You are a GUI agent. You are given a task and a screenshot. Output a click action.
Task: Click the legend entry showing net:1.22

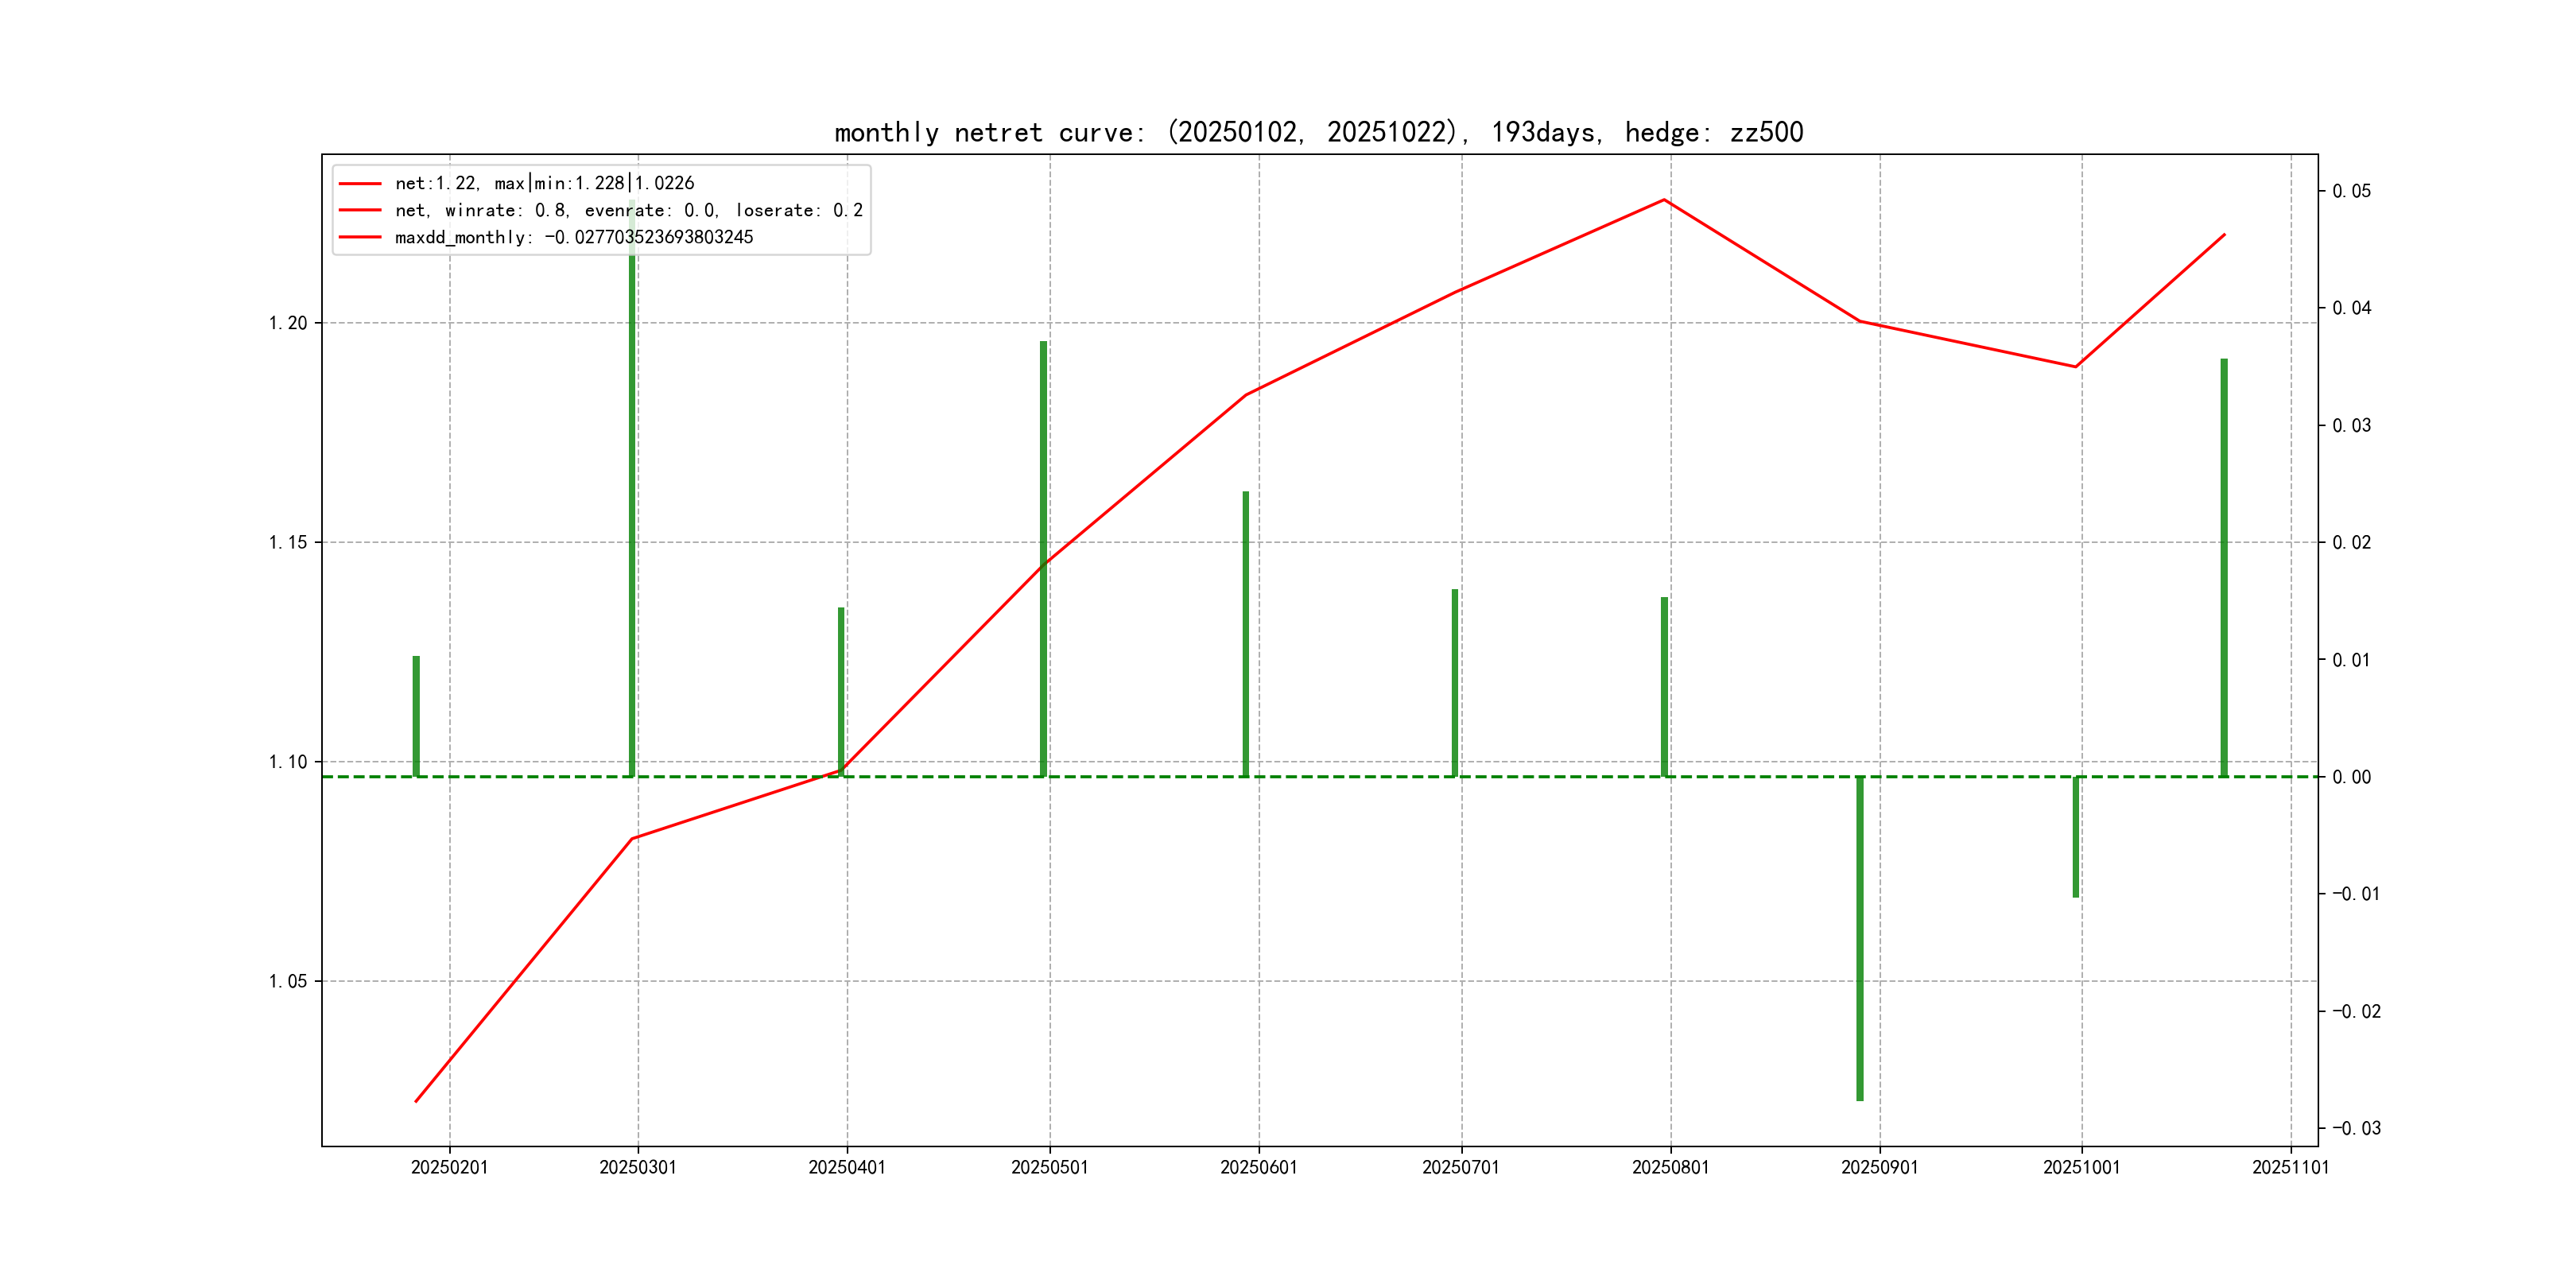click(x=544, y=183)
